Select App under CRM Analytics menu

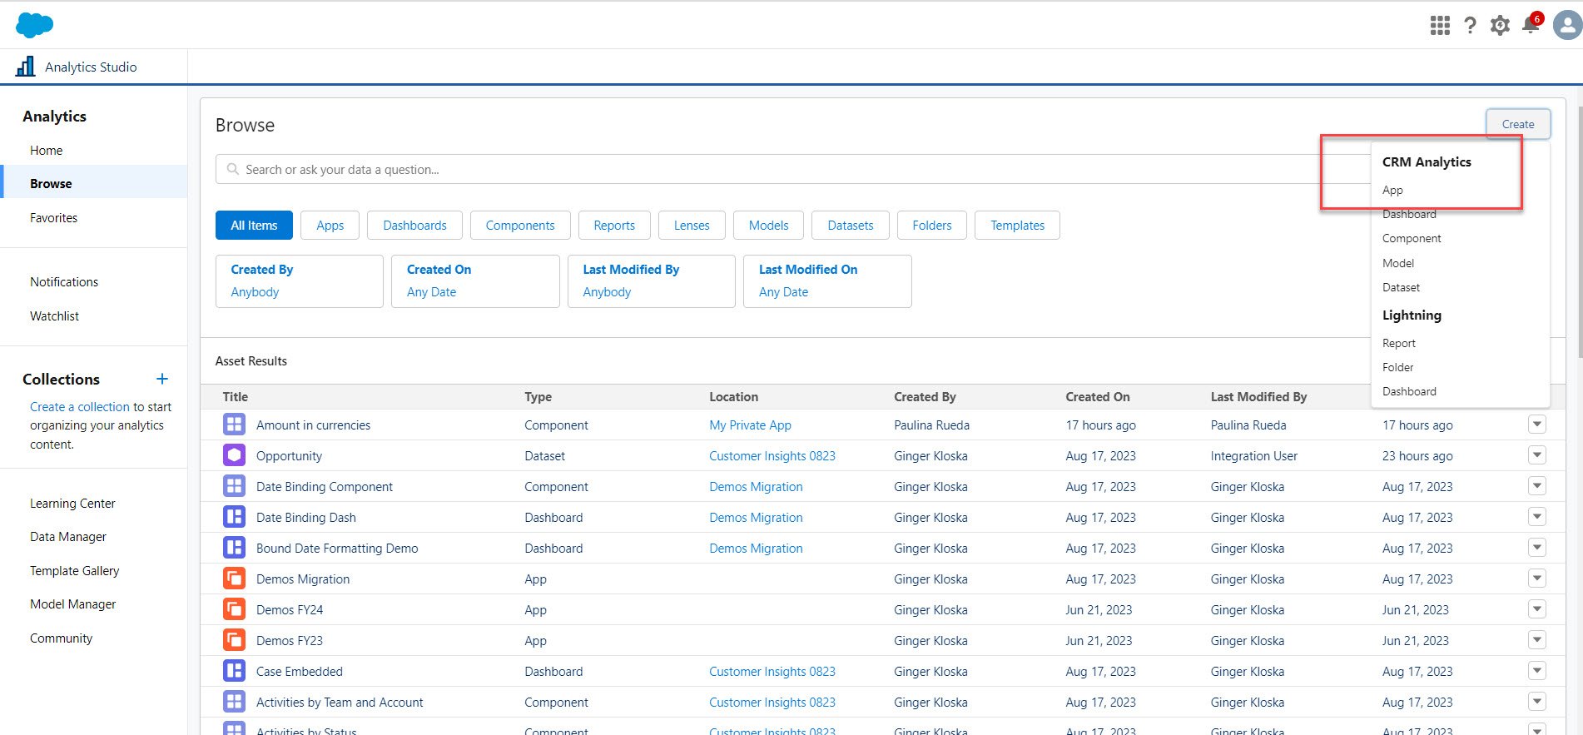pyautogui.click(x=1392, y=190)
